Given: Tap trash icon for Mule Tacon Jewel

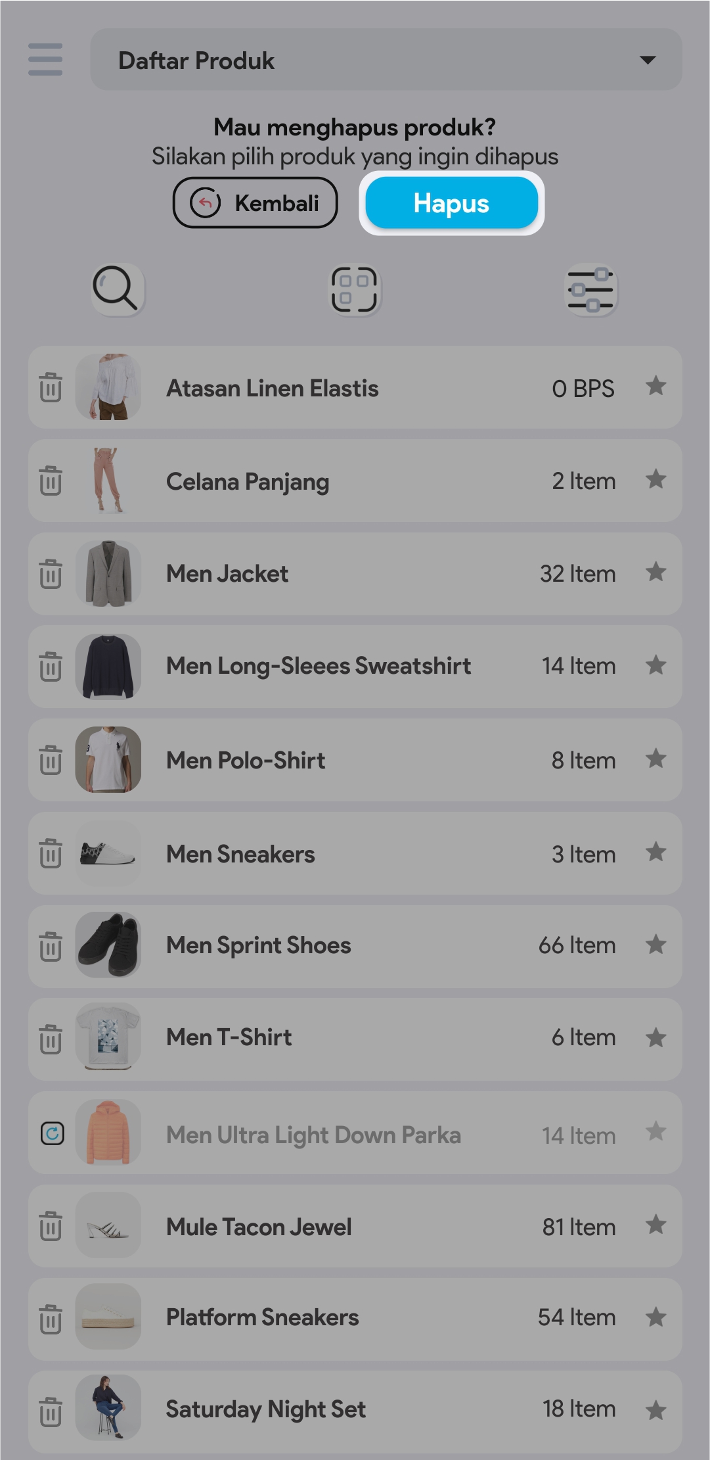Looking at the screenshot, I should (x=51, y=1227).
